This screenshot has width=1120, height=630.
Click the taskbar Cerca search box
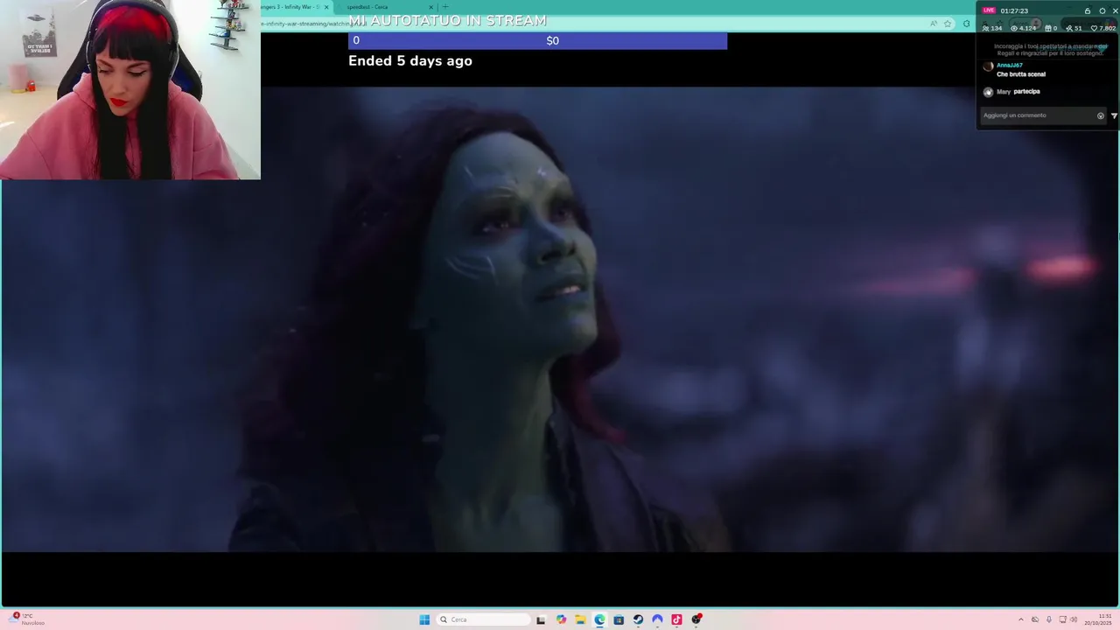(484, 619)
